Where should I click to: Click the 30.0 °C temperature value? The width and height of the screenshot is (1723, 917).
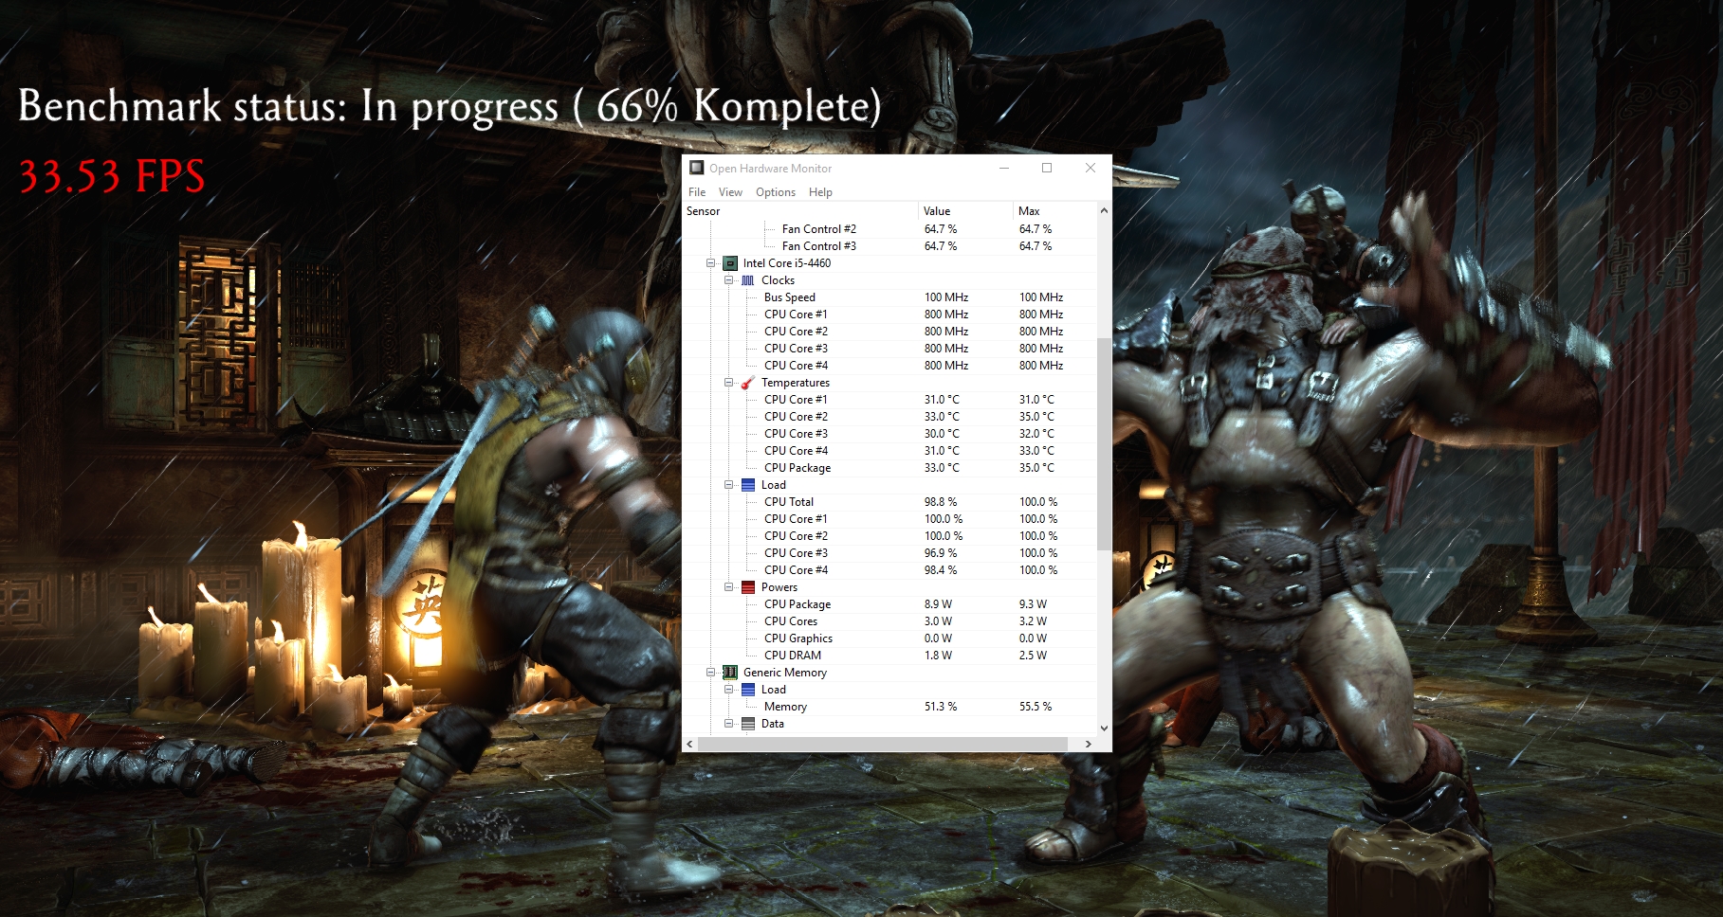pyautogui.click(x=942, y=434)
